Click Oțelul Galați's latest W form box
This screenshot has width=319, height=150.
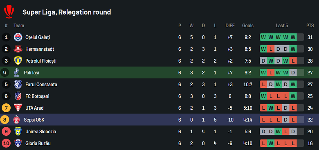pyautogui.click(x=293, y=37)
